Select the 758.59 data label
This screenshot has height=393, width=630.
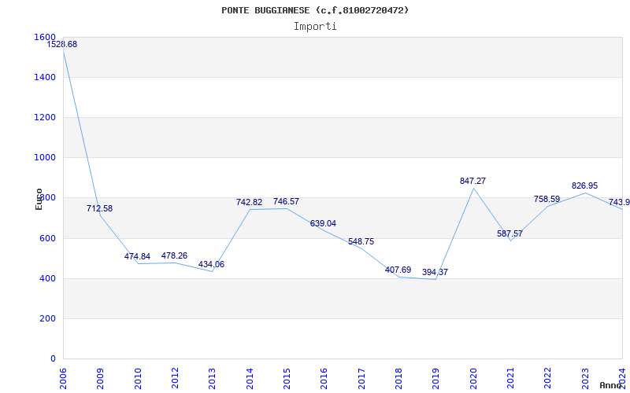pyautogui.click(x=547, y=200)
